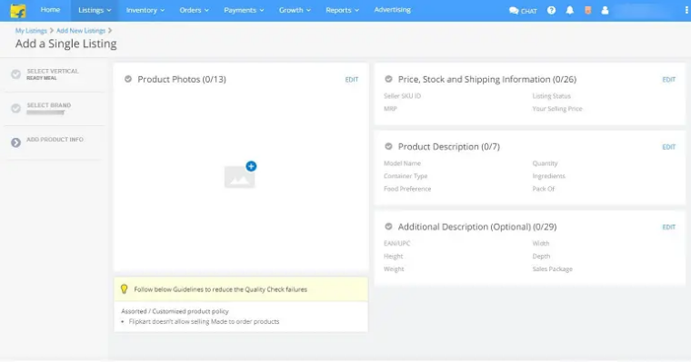Open the Help question mark icon
Image resolution: width=691 pixels, height=362 pixels.
(551, 10)
